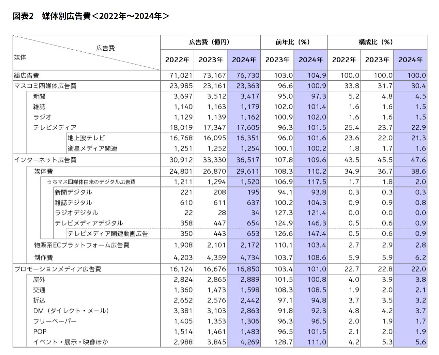Click the テレビメディア関連動画広告 ratio 147.4

[317, 234]
